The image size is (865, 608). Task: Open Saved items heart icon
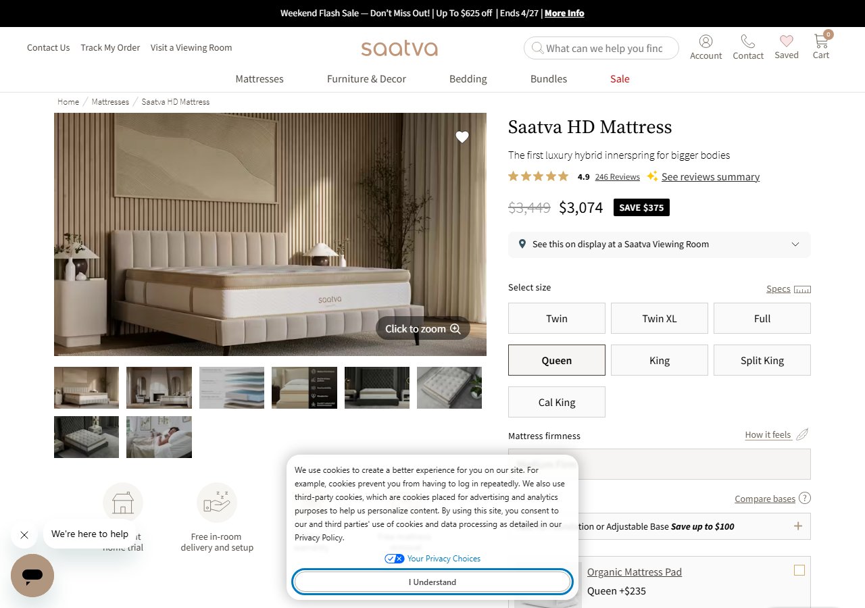click(786, 42)
